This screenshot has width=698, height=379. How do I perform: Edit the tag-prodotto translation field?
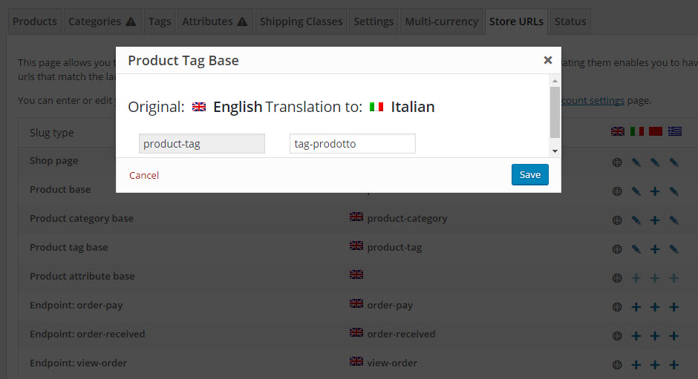(x=353, y=144)
